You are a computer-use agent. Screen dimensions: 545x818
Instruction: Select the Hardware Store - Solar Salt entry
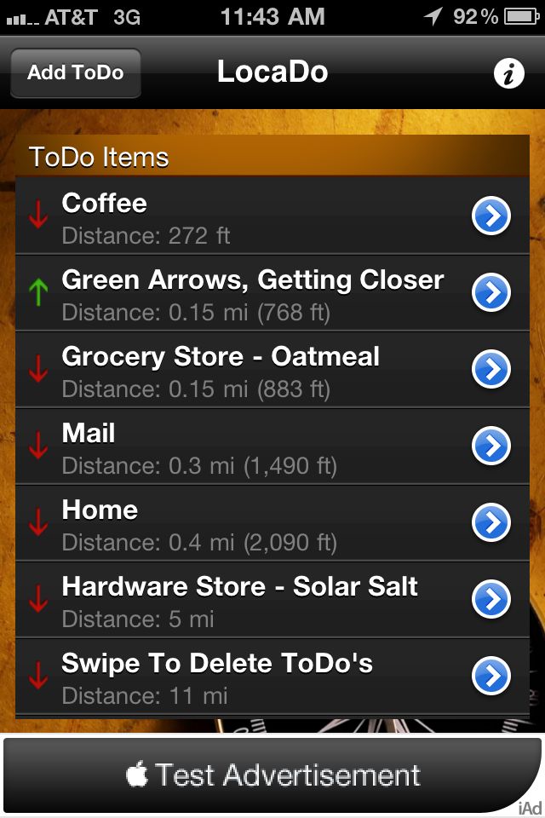point(272,599)
